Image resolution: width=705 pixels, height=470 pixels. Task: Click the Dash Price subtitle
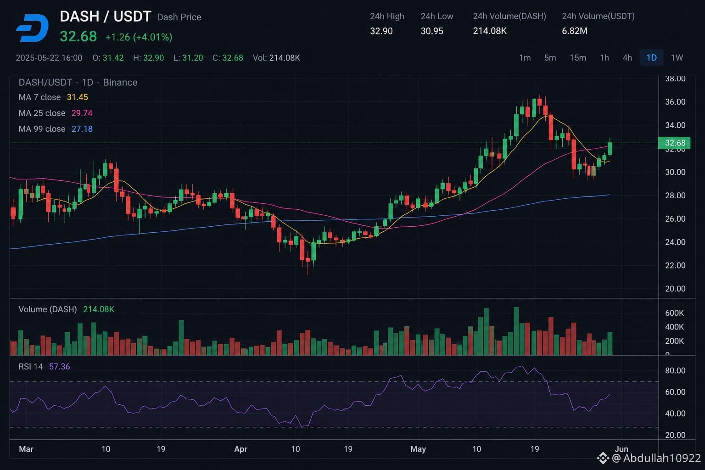pos(179,17)
